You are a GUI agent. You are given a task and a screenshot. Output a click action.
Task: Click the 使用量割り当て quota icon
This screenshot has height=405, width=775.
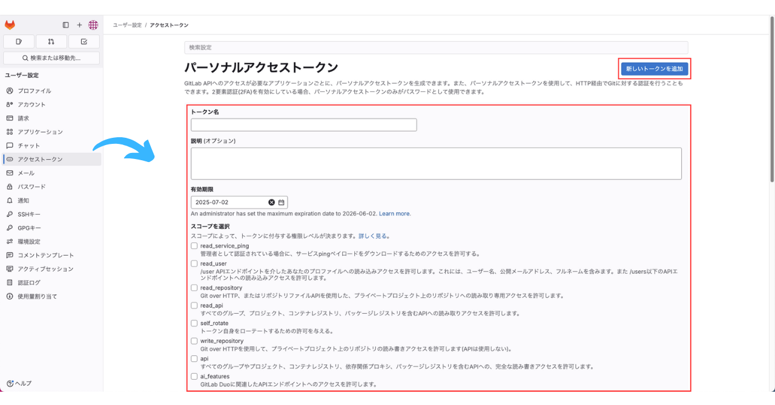click(x=10, y=296)
